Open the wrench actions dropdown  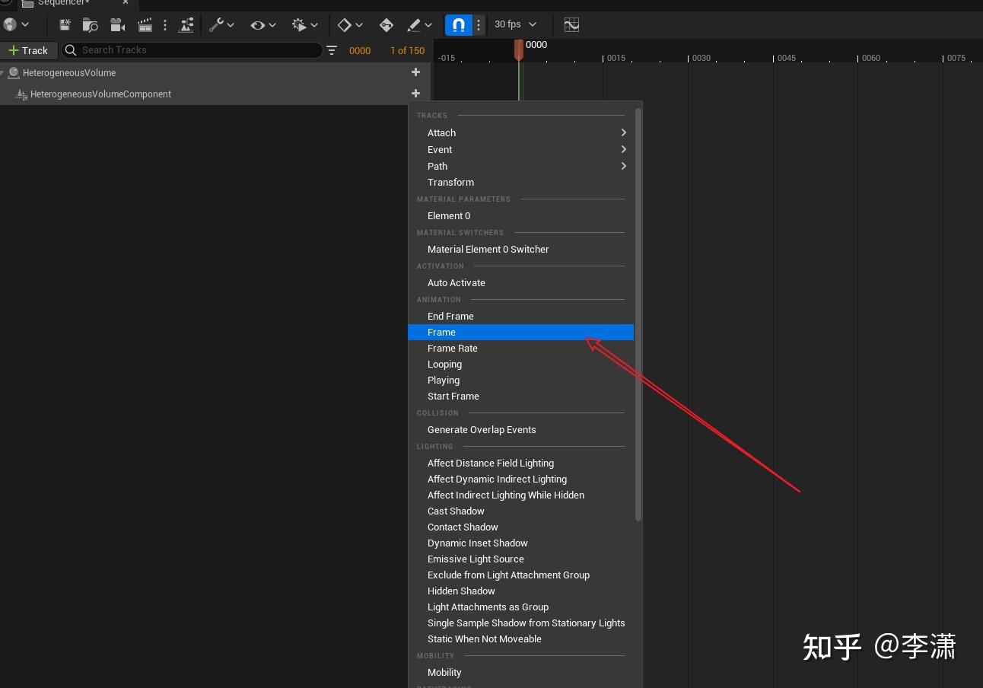point(221,25)
